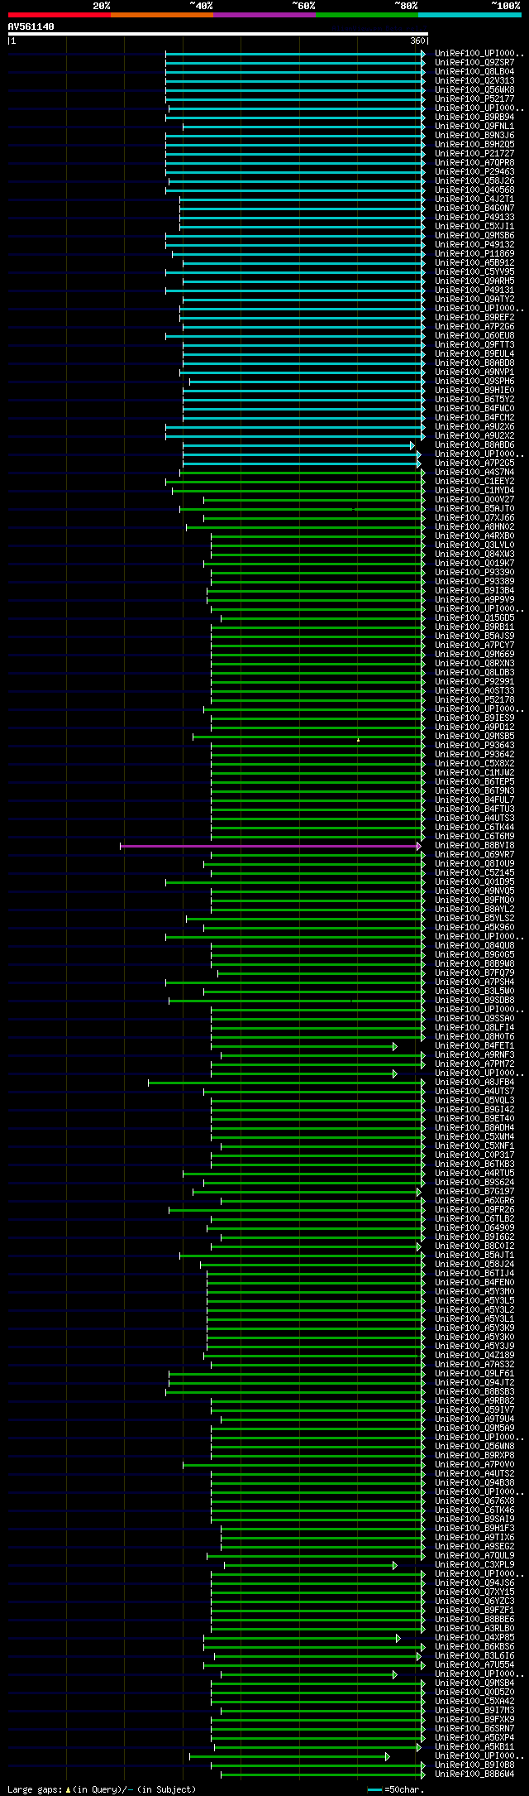Open hit UniRef100_P21727

(474, 153)
